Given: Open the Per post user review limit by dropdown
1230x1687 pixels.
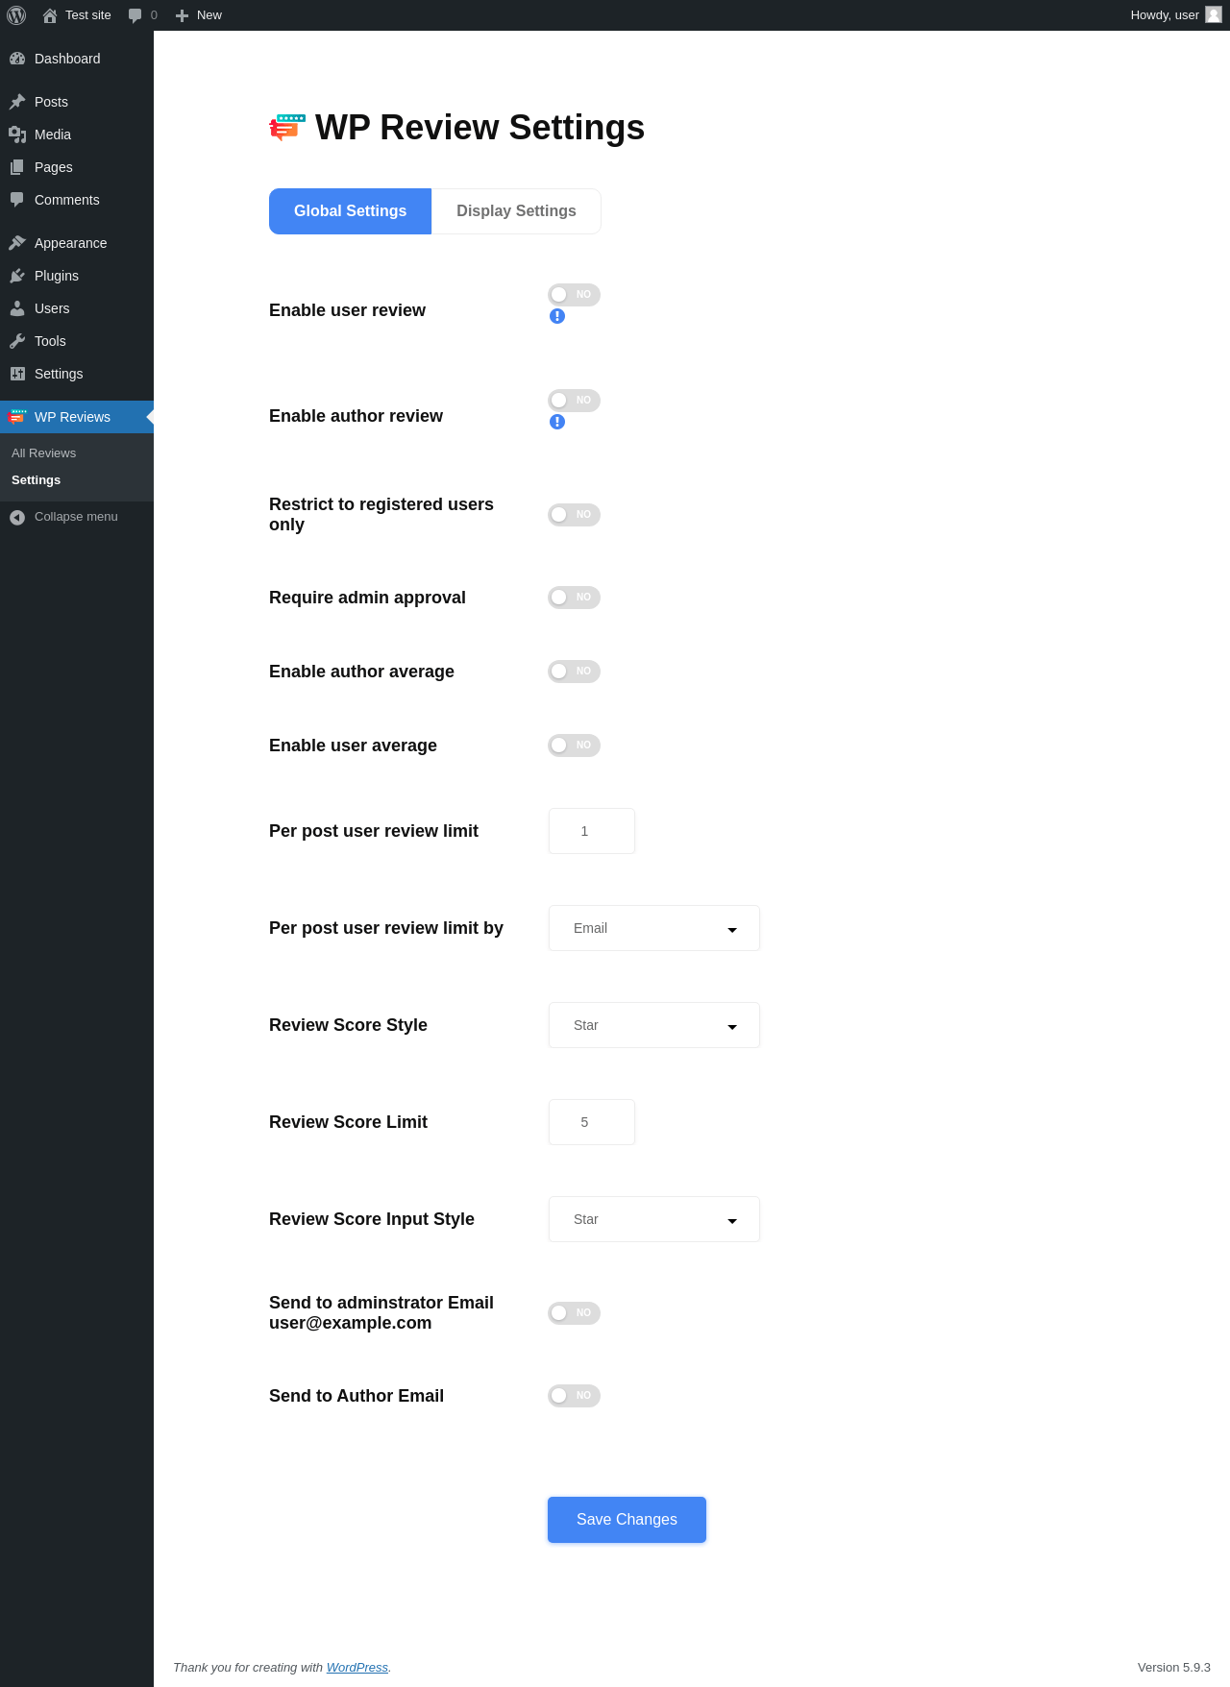Looking at the screenshot, I should [x=653, y=928].
